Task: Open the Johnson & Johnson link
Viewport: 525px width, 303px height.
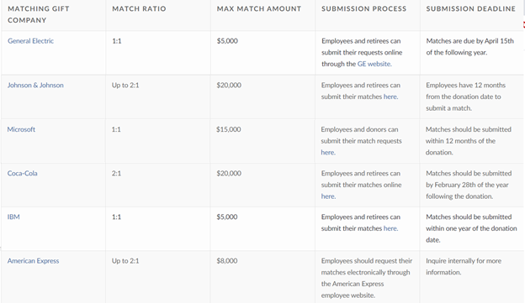Action: 35,85
